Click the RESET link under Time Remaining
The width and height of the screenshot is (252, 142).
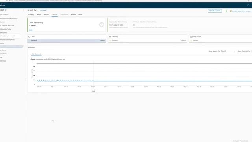pyautogui.click(x=31, y=30)
